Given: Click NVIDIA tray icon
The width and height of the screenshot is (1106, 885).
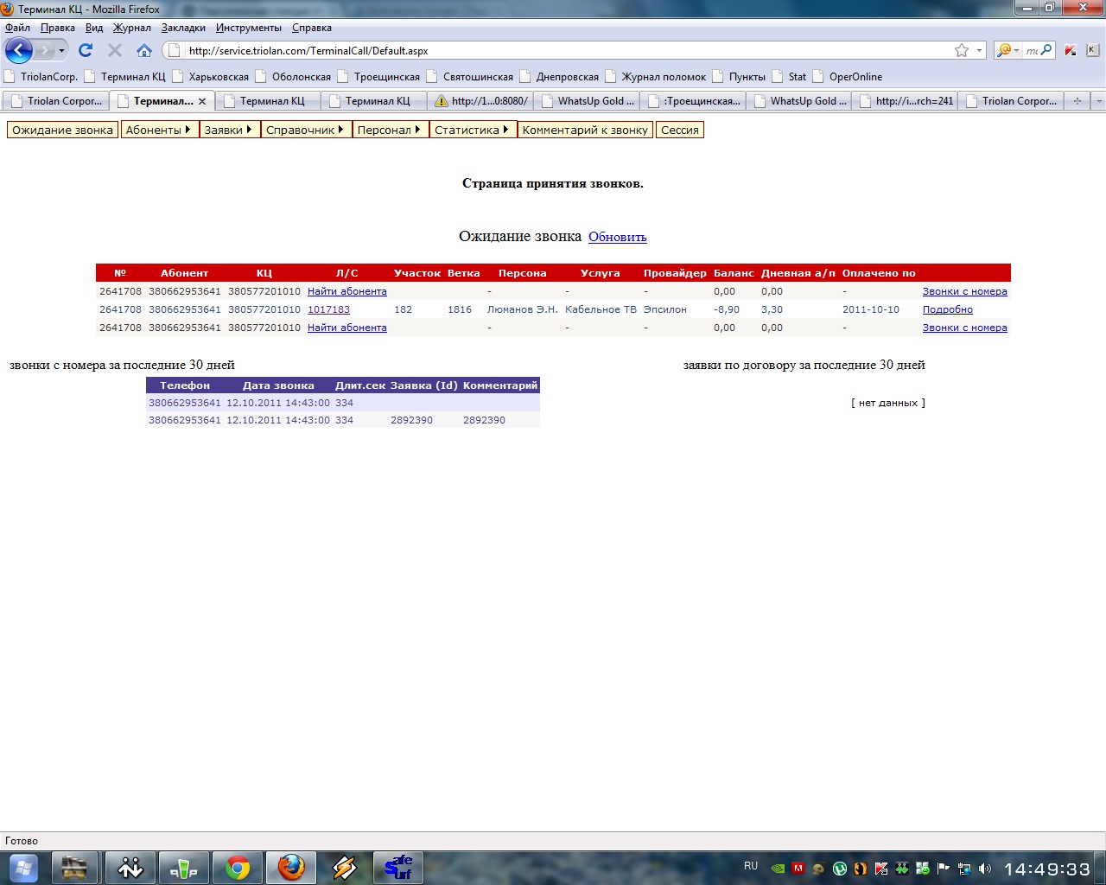Looking at the screenshot, I should [x=778, y=868].
